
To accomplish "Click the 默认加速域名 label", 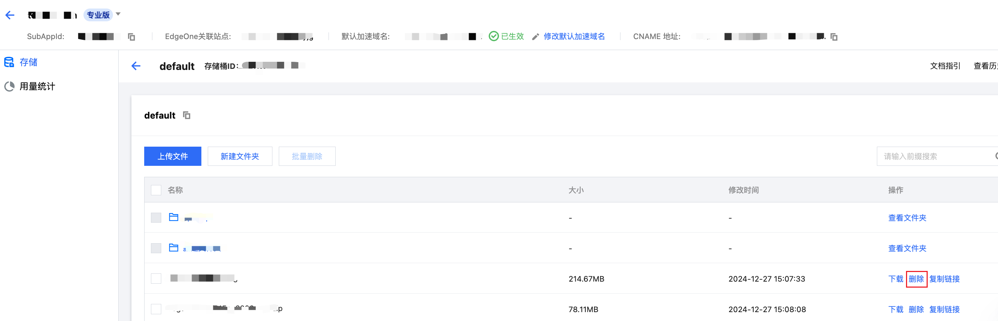I will [366, 37].
